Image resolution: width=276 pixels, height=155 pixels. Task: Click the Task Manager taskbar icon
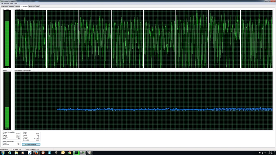83,153
